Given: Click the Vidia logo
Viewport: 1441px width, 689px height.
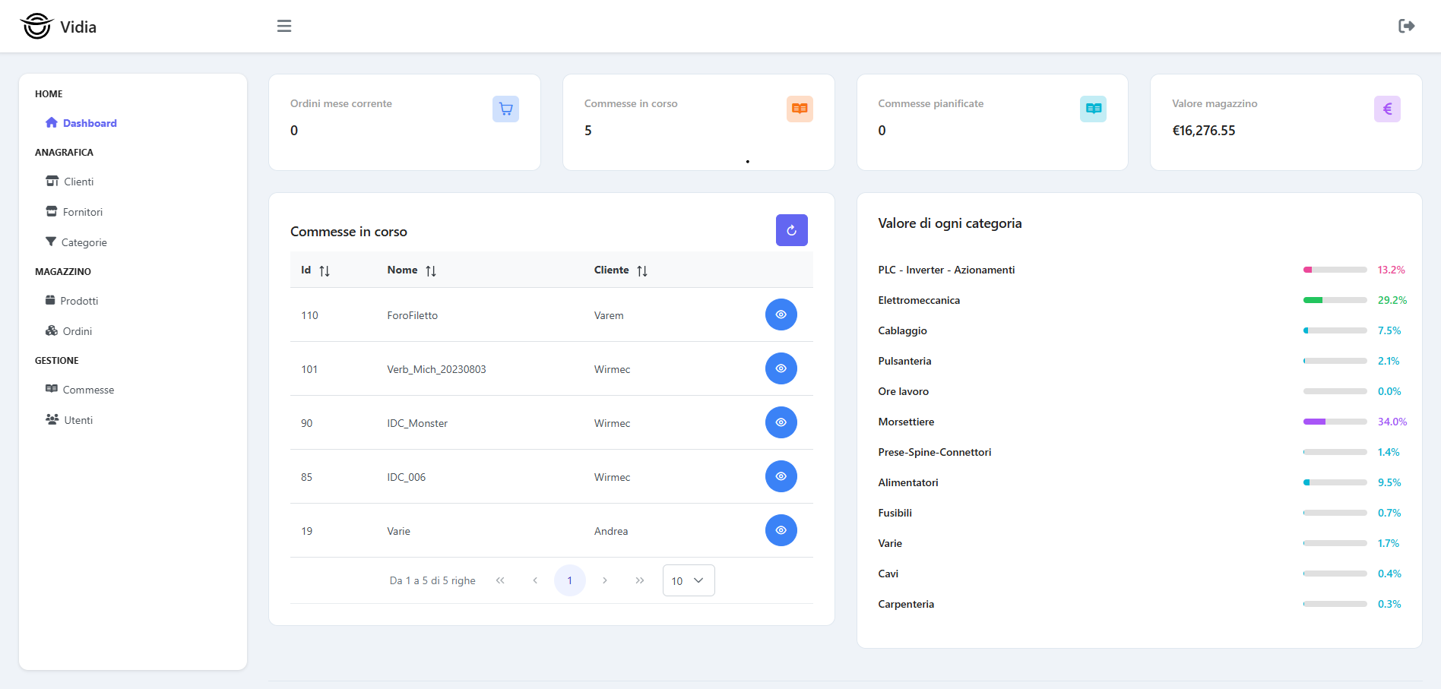Looking at the screenshot, I should point(59,27).
